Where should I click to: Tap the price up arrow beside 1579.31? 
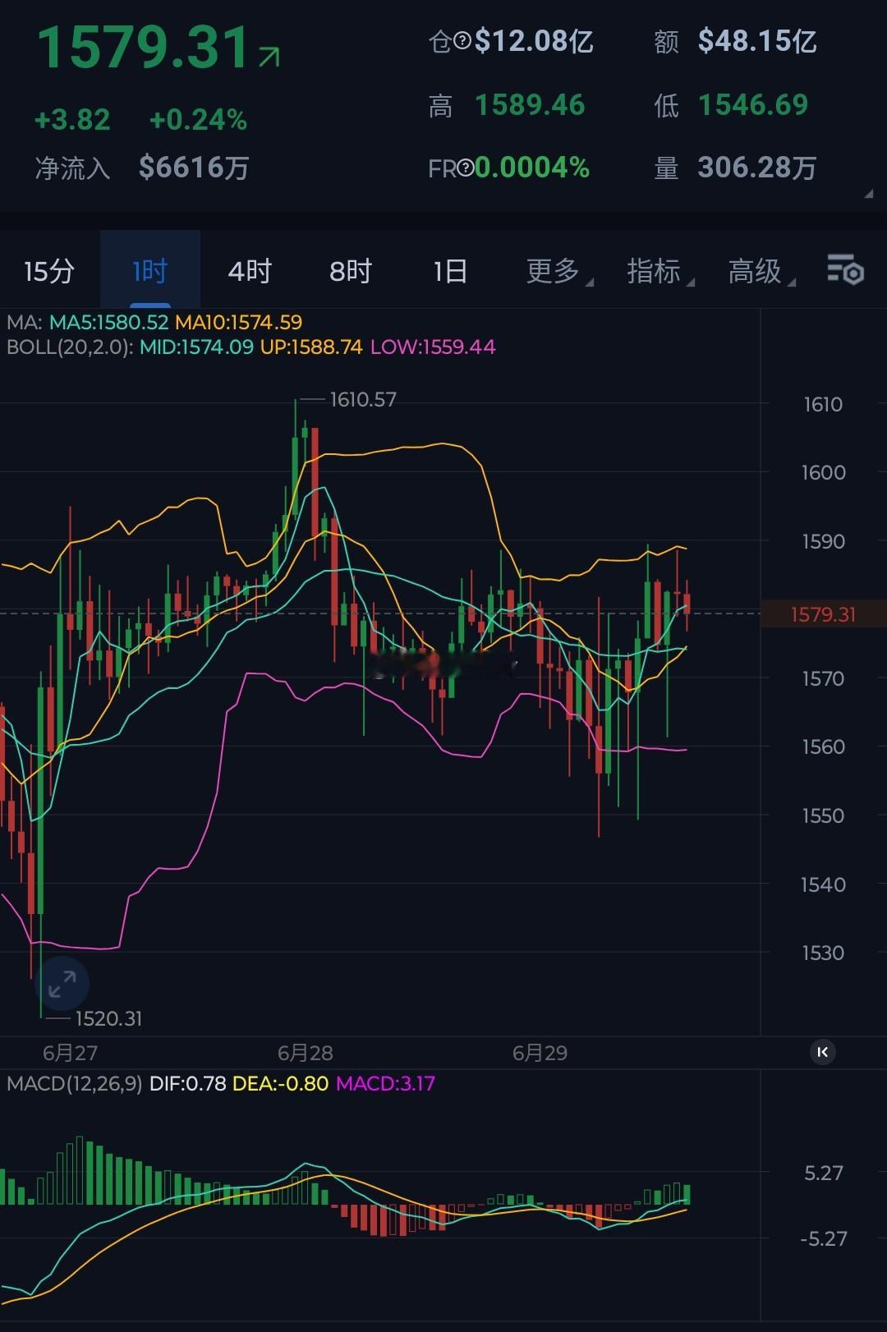coord(269,56)
